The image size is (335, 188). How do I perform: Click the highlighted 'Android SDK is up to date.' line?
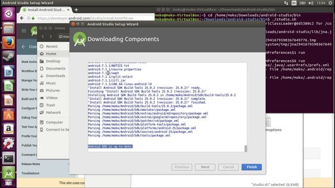pos(110,146)
